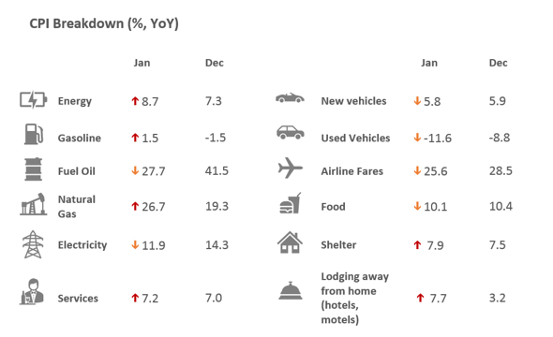Select the right Dec column header

(498, 63)
